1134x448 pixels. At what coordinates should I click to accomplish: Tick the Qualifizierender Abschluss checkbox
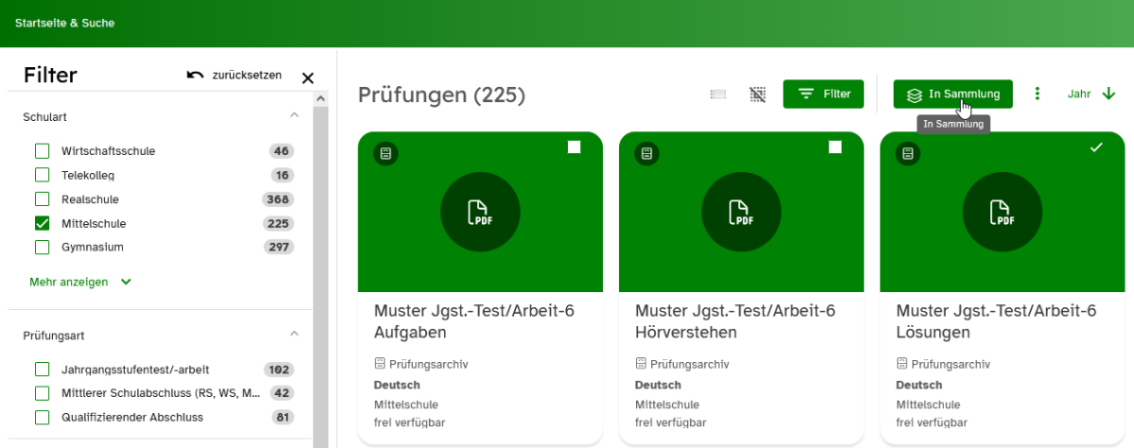42,418
